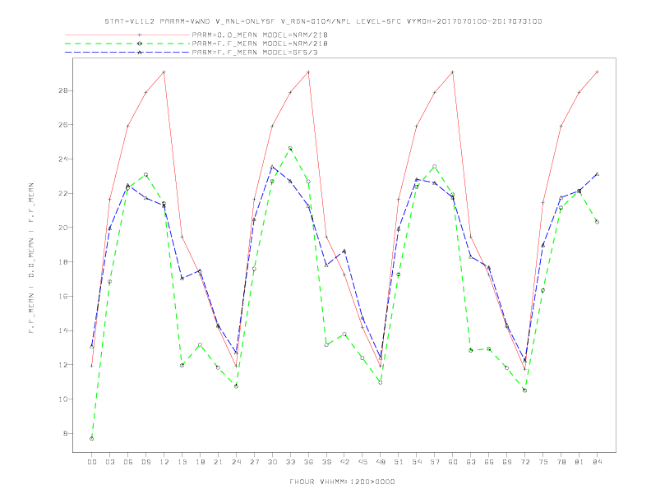Click y-axis tick label 12
651x503 pixels.
pos(64,365)
